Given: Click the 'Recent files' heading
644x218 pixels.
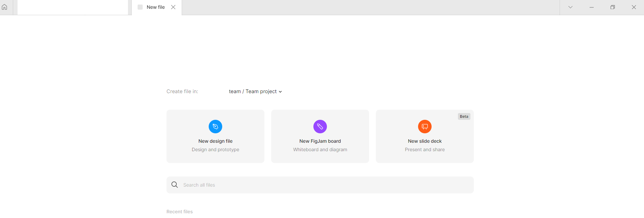Looking at the screenshot, I should [180, 212].
